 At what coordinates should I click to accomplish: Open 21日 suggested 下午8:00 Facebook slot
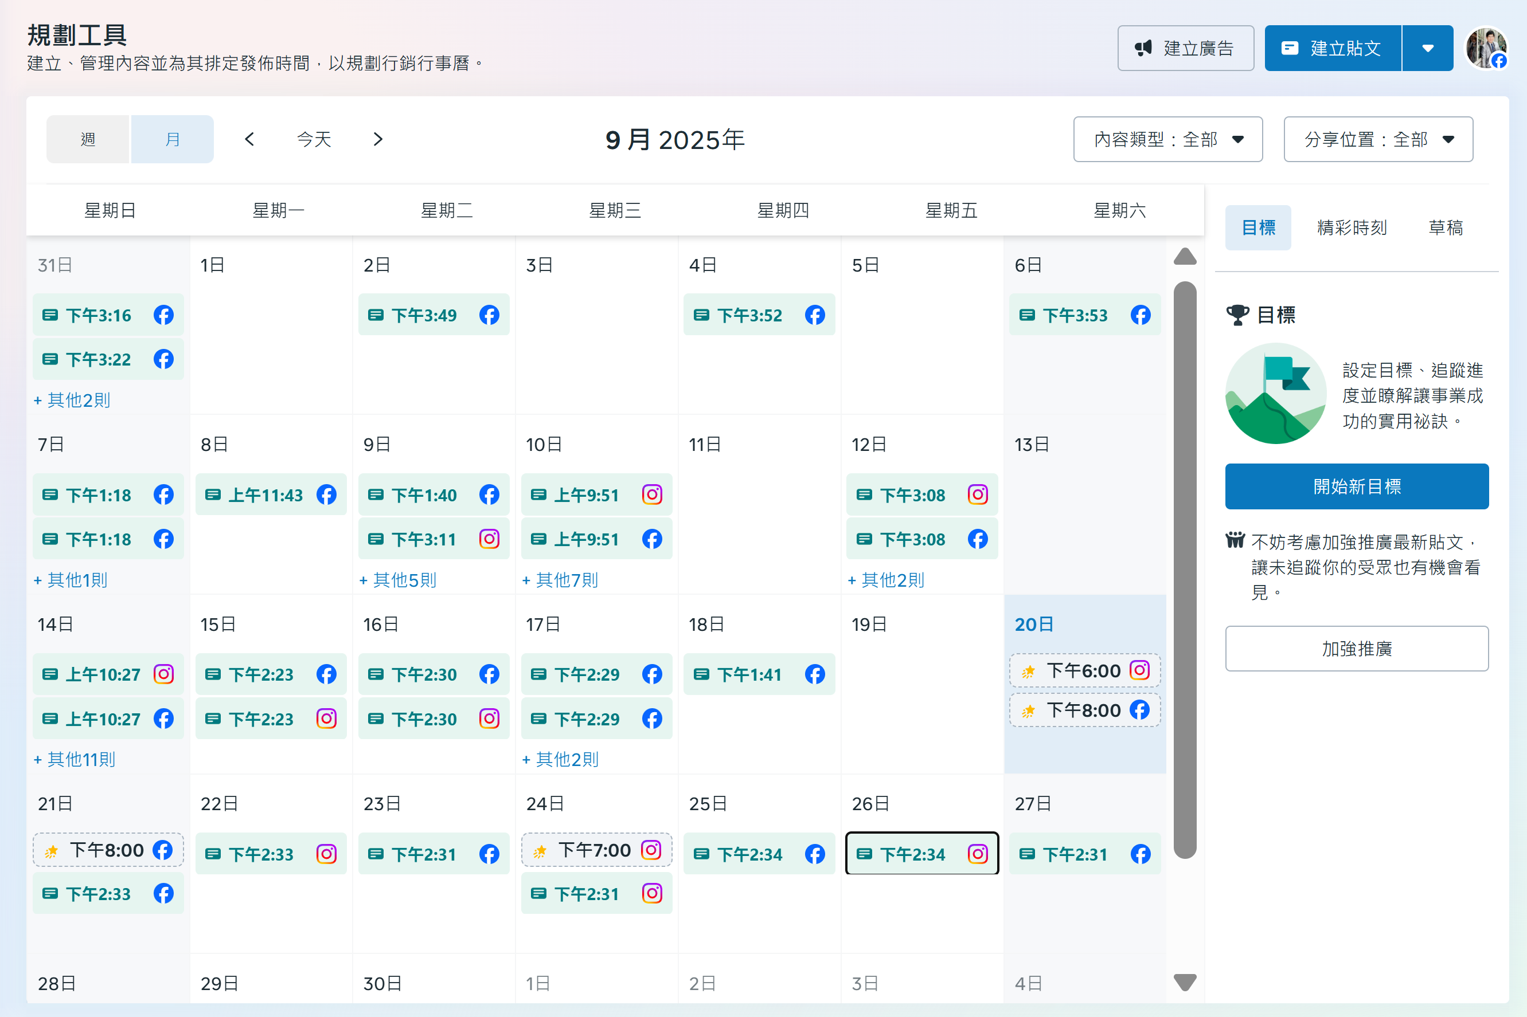coord(108,850)
